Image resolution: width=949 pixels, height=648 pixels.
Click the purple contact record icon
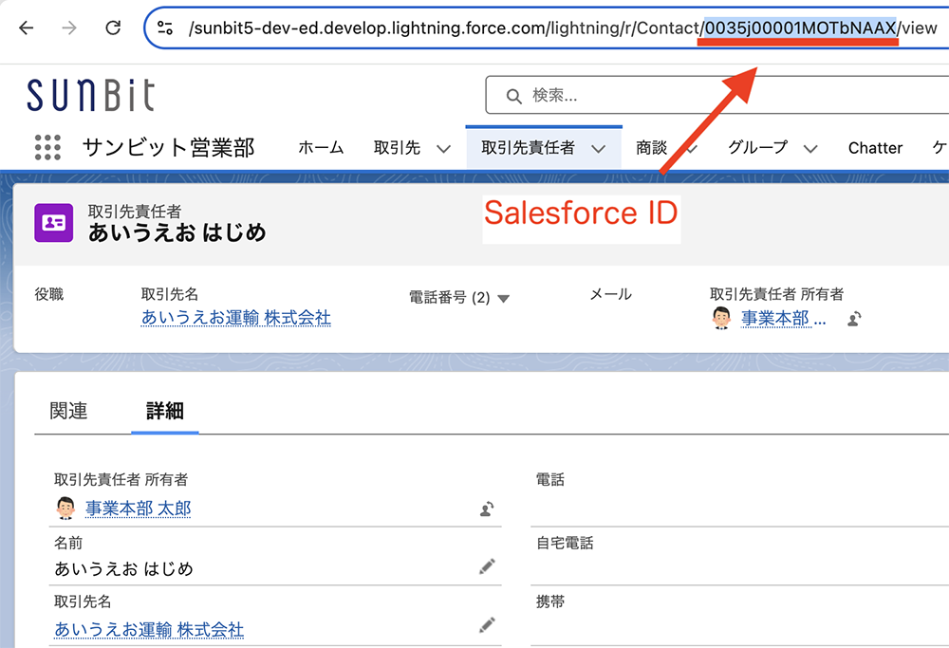coord(54,223)
